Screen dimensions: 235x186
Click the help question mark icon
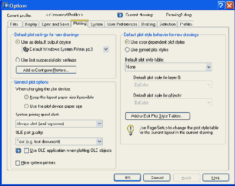click(x=221, y=5)
